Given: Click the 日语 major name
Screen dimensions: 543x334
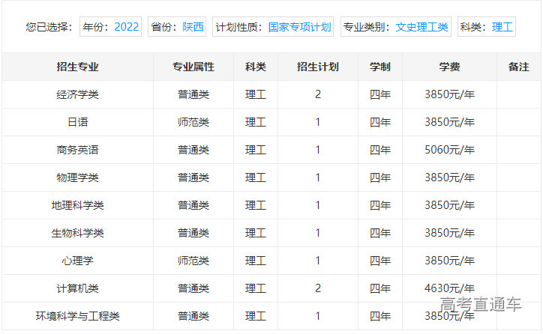Looking at the screenshot, I should 77,122.
